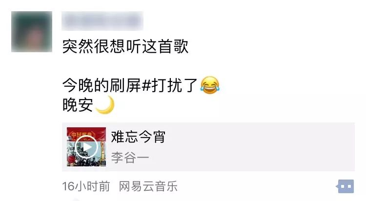Click the 晚安 text in the post
Image resolution: width=366 pixels, height=201 pixels.
(x=78, y=105)
